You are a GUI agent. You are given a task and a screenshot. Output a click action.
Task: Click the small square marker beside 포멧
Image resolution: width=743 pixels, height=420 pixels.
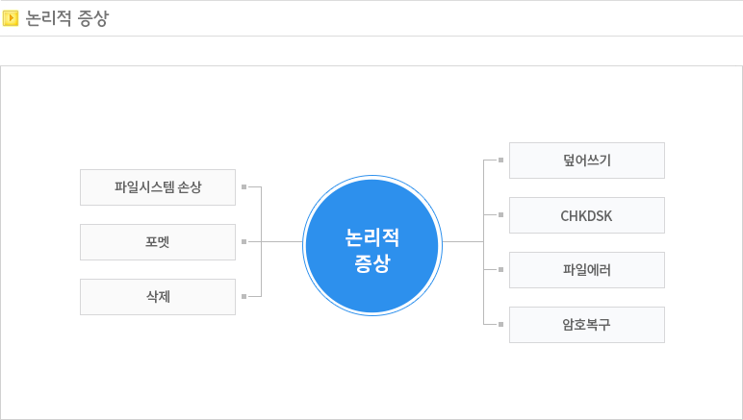(x=244, y=242)
